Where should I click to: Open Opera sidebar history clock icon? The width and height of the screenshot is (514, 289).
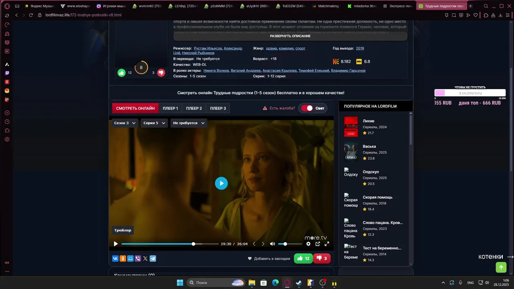coord(7,122)
